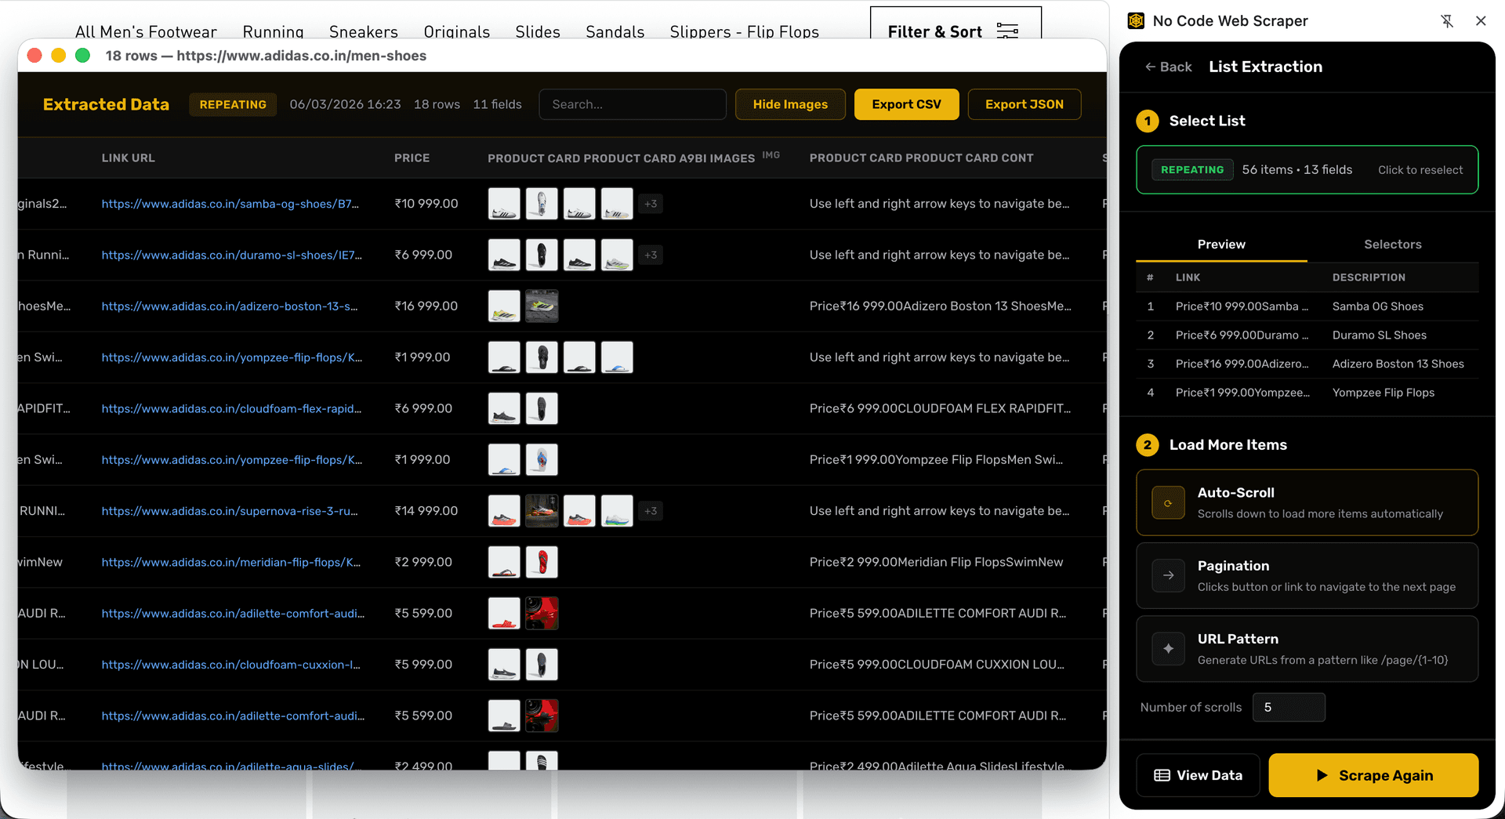Open Originals category on Adidas page

point(457,31)
